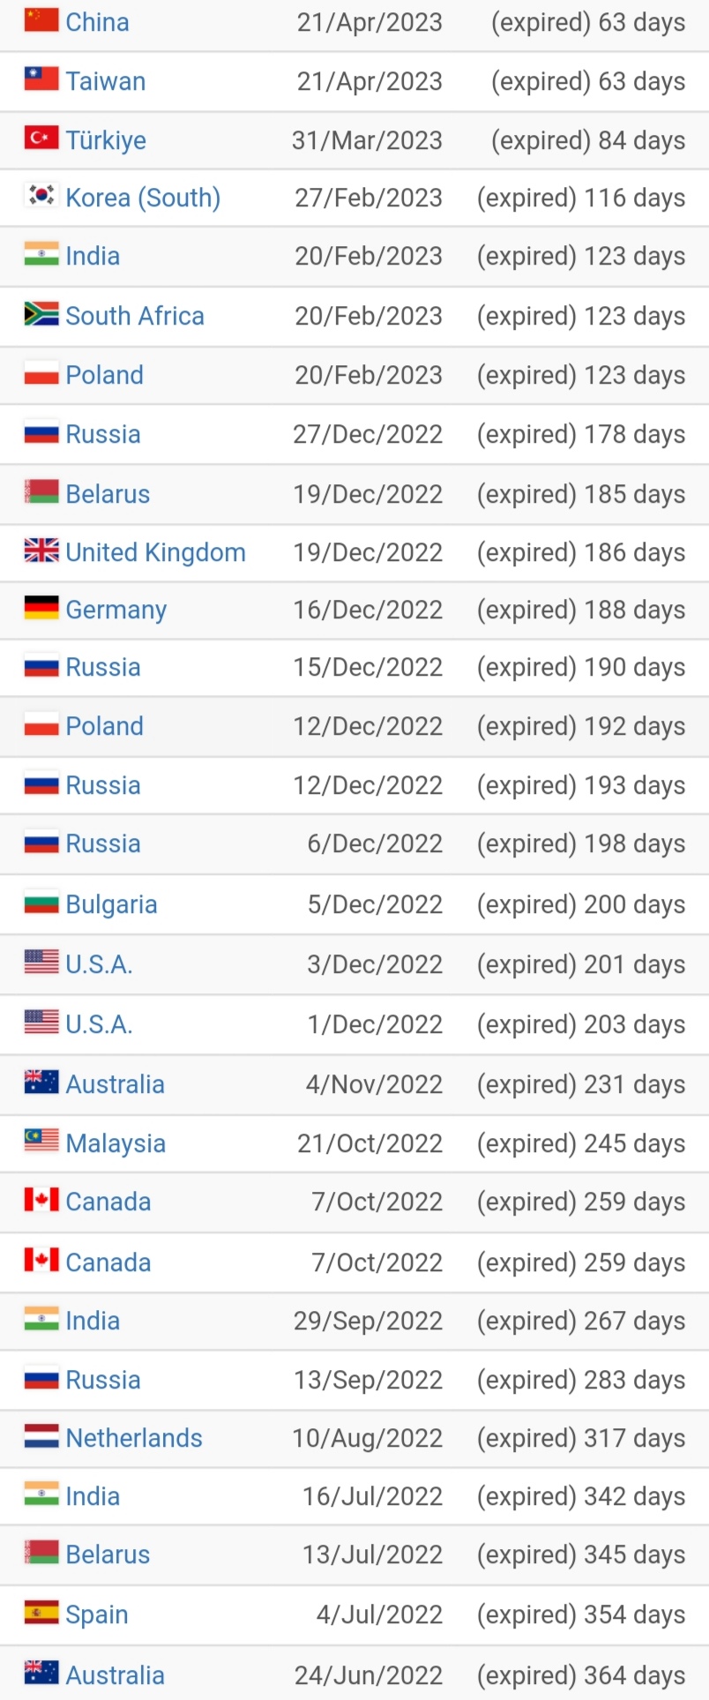Screen dimensions: 709x1700
Task: Click the 31/Mar/2023 date cell
Action: 367,140
